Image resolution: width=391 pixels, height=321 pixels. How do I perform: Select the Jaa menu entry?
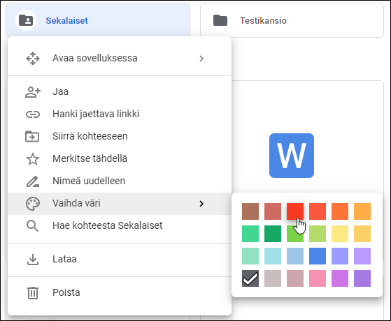pos(120,92)
